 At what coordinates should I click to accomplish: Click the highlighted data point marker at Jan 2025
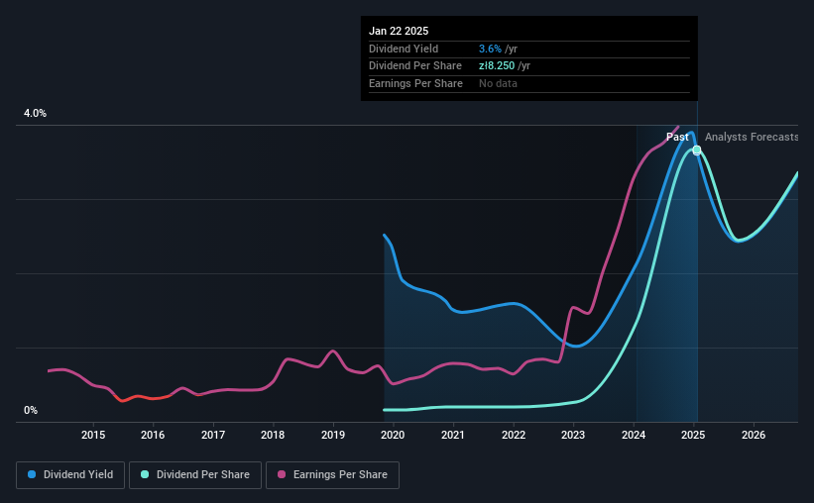(697, 150)
